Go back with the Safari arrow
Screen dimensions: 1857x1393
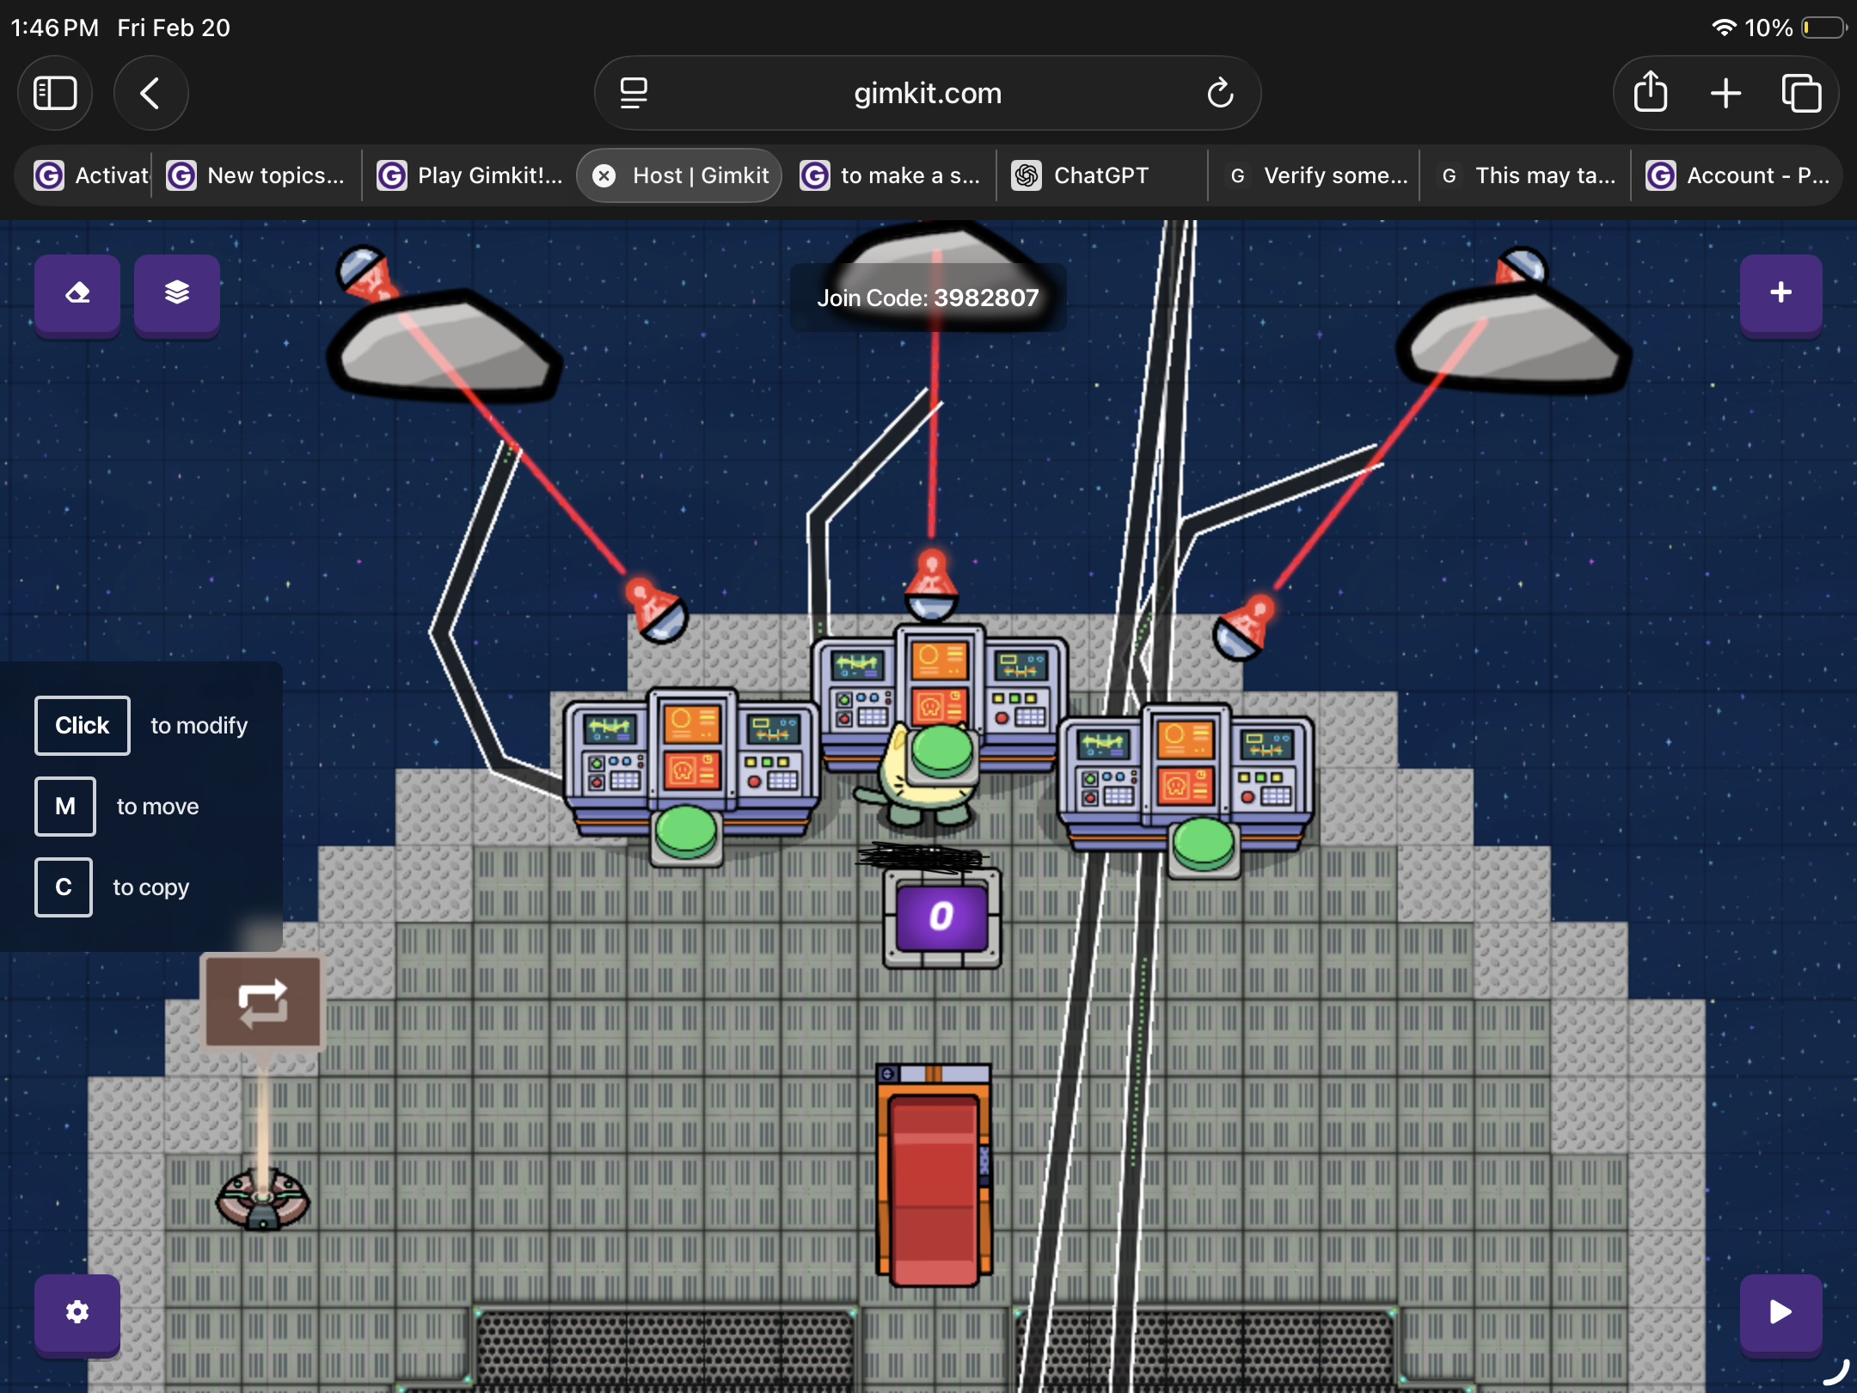pos(150,93)
